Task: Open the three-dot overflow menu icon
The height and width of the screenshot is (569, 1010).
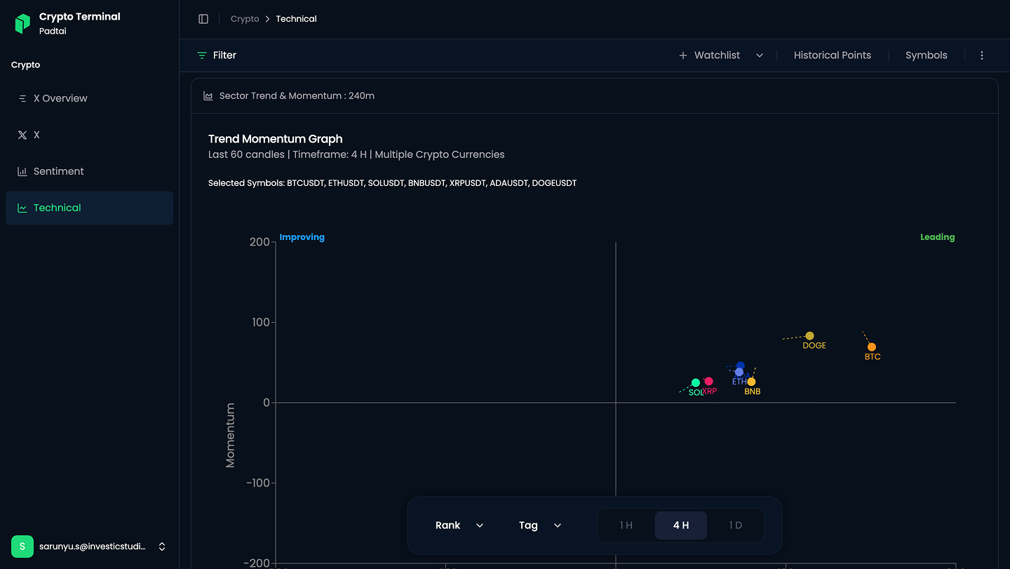Action: pyautogui.click(x=982, y=55)
